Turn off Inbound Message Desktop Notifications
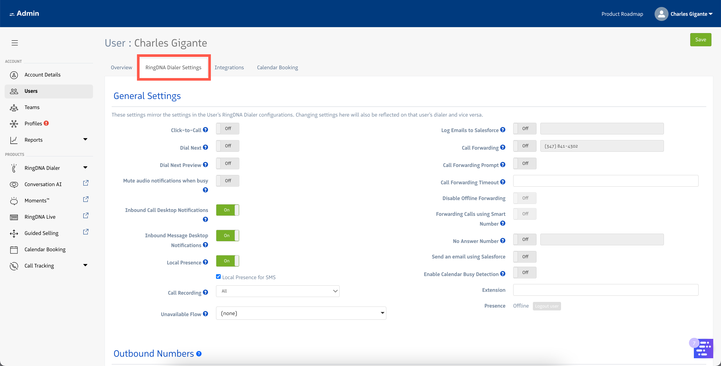The height and width of the screenshot is (366, 721). (x=228, y=235)
